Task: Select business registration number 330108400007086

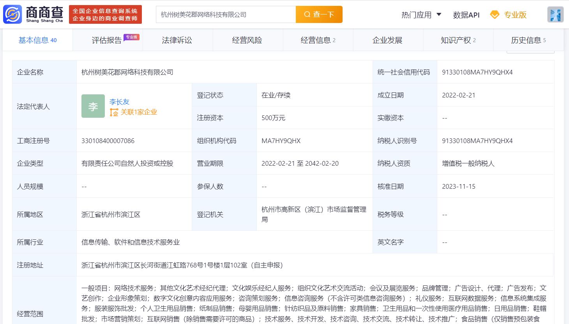Action: (108, 141)
